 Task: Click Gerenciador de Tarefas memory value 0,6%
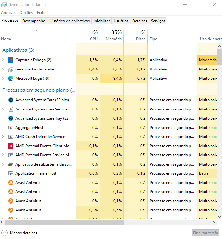pyautogui.click(x=112, y=69)
